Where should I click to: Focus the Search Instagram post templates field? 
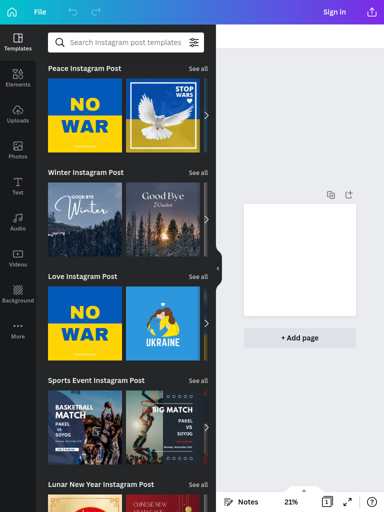[125, 42]
